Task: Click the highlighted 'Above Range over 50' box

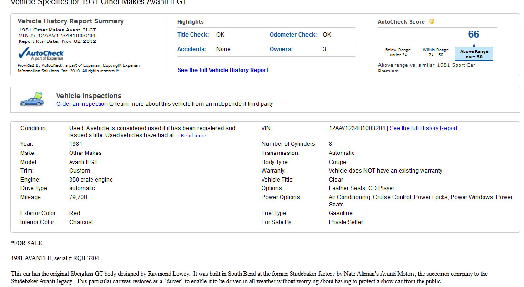Action: pos(474,54)
